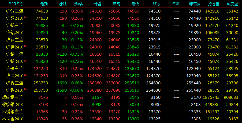Sort by 涨跌 column header
This screenshot has height=123, width=242.
pyautogui.click(x=63, y=4)
